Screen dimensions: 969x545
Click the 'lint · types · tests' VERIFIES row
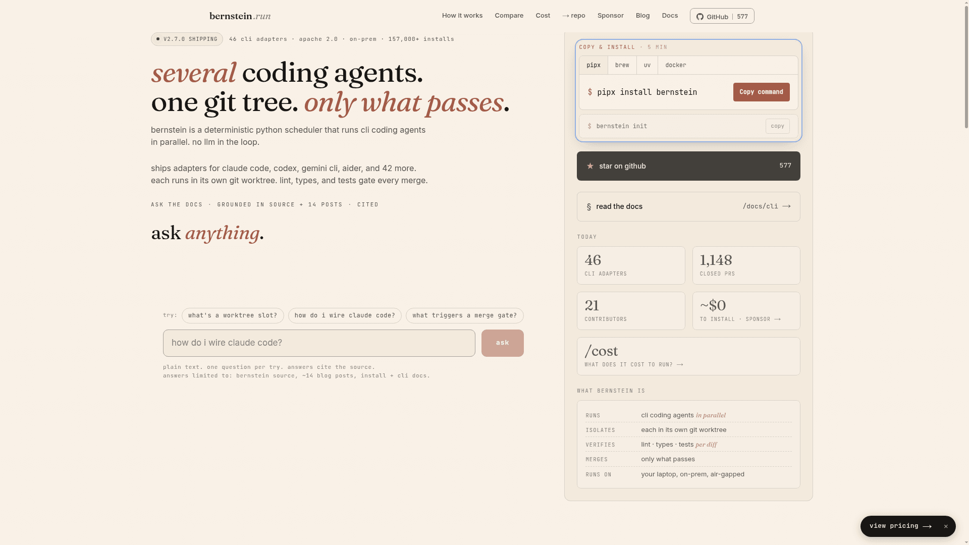pos(688,445)
